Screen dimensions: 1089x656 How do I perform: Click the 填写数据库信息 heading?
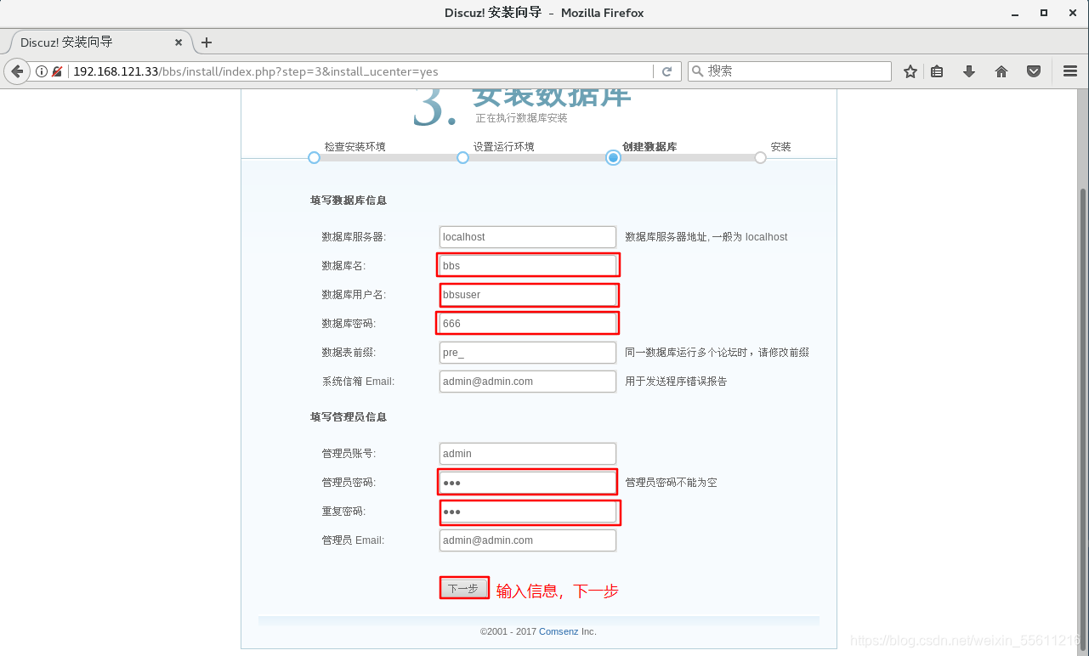(x=349, y=201)
